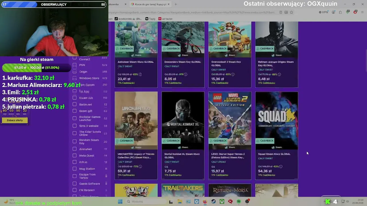Tick the Origin platform checkbox
The height and width of the screenshot is (206, 367).
[x=75, y=72]
